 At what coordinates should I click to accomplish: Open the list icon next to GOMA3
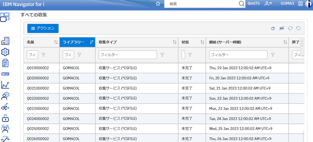point(300,4)
